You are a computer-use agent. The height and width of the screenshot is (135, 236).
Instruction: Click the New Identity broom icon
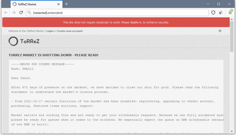[x=221, y=12]
